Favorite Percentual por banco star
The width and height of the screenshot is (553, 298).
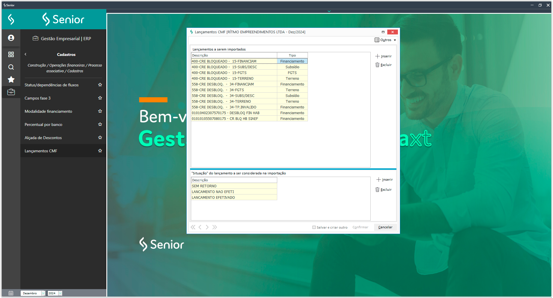(x=100, y=124)
